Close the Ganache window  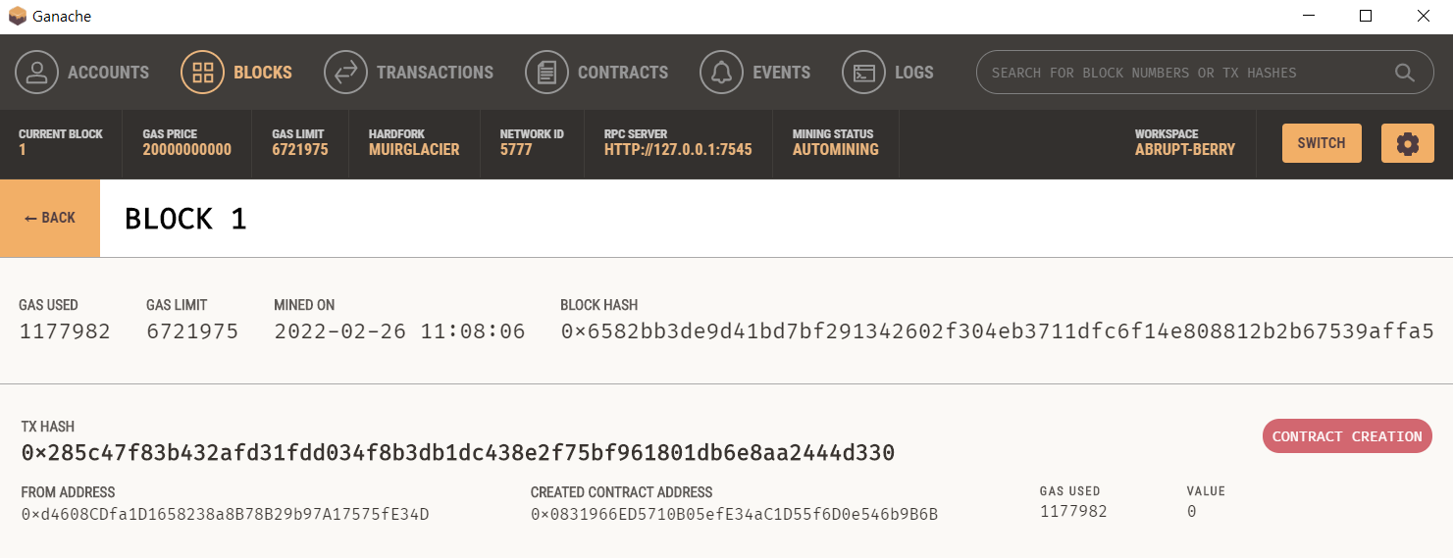(x=1424, y=17)
